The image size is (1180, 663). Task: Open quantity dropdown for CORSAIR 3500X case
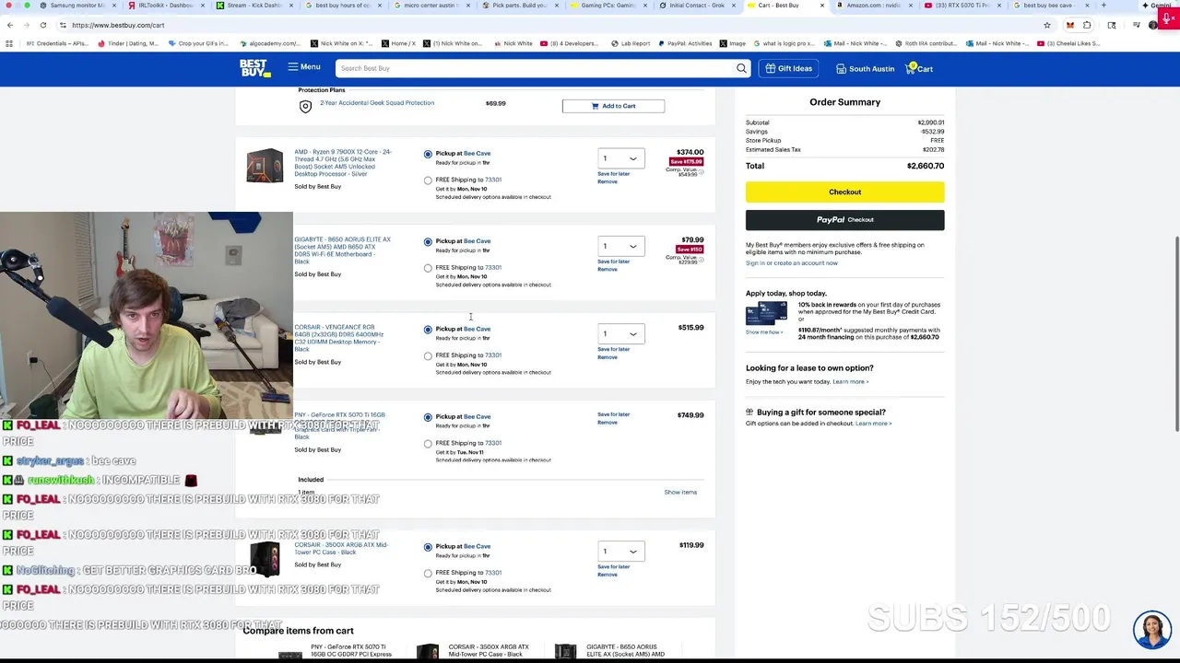click(620, 552)
